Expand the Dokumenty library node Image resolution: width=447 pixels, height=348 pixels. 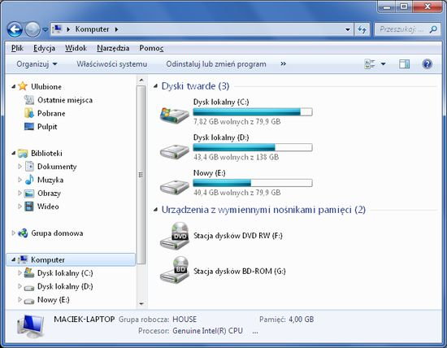point(20,167)
